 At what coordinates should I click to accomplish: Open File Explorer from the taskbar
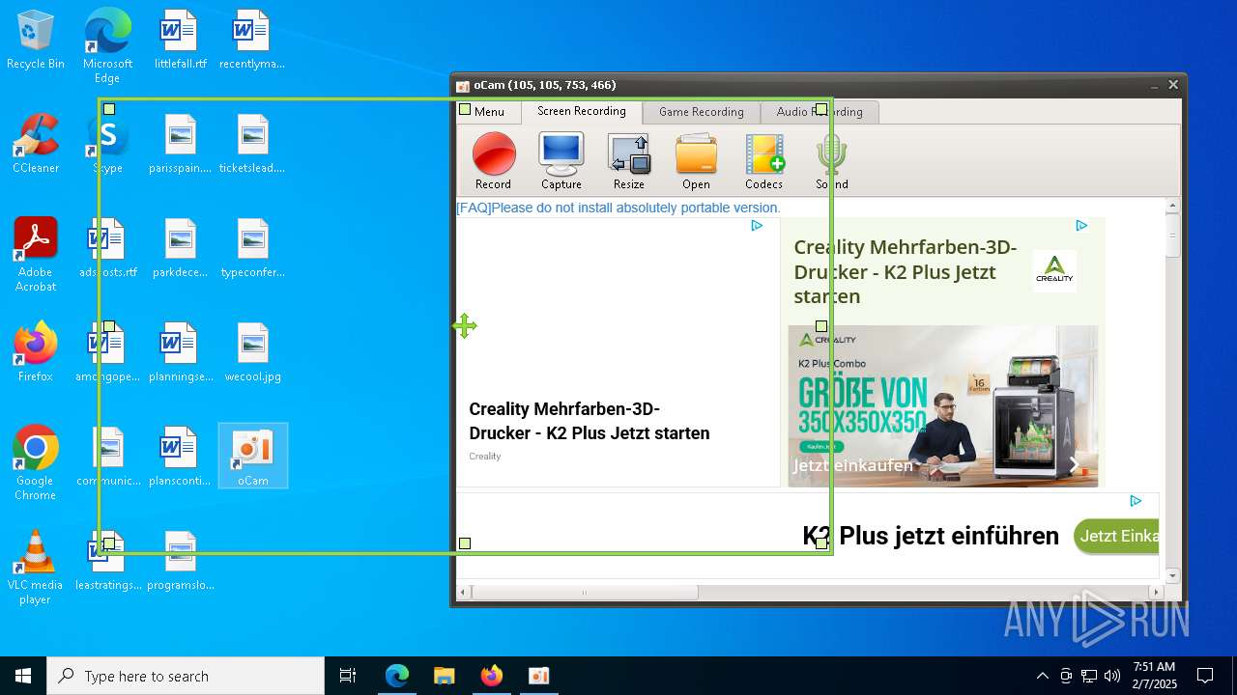[x=444, y=676]
